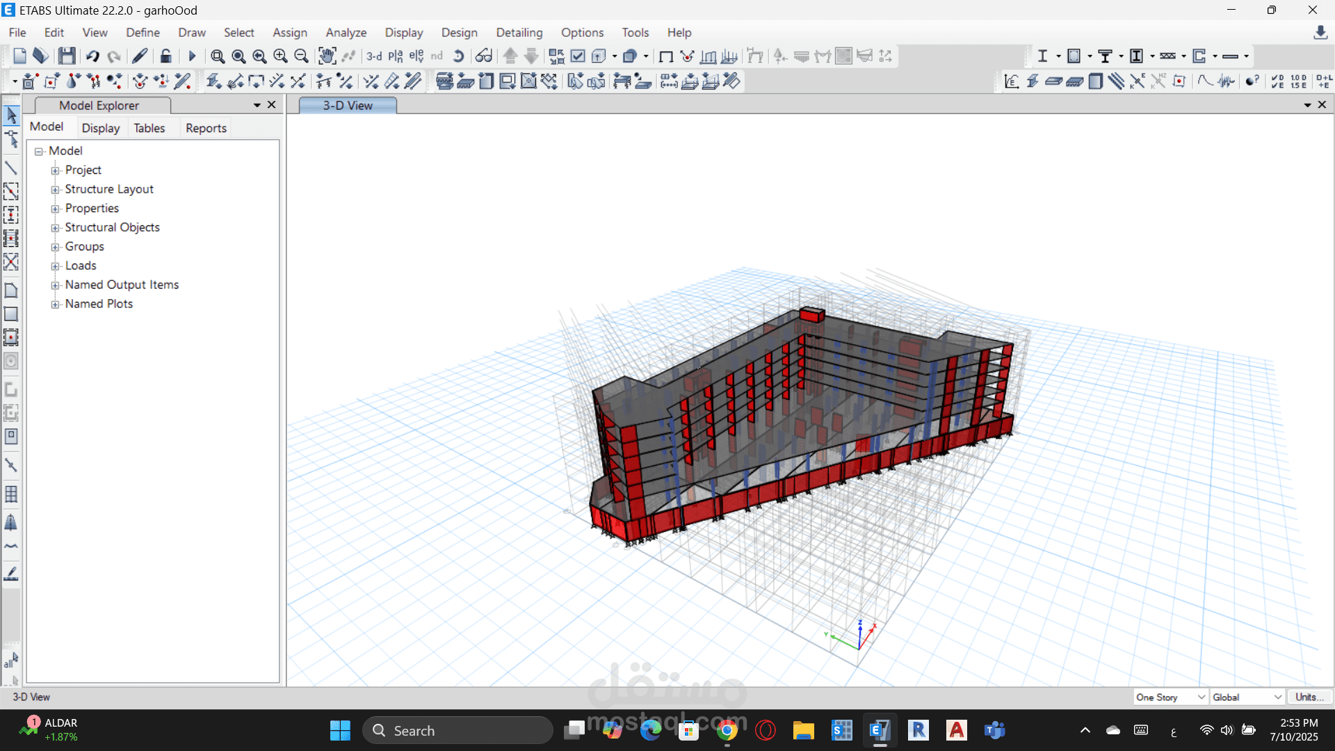This screenshot has width=1335, height=751.
Task: Select the Draw Rectangular Floor tool
Action: [11, 314]
